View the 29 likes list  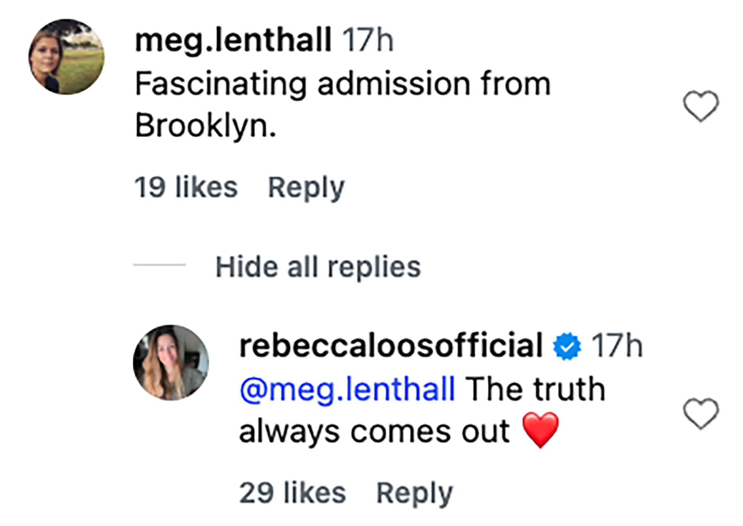coord(292,493)
